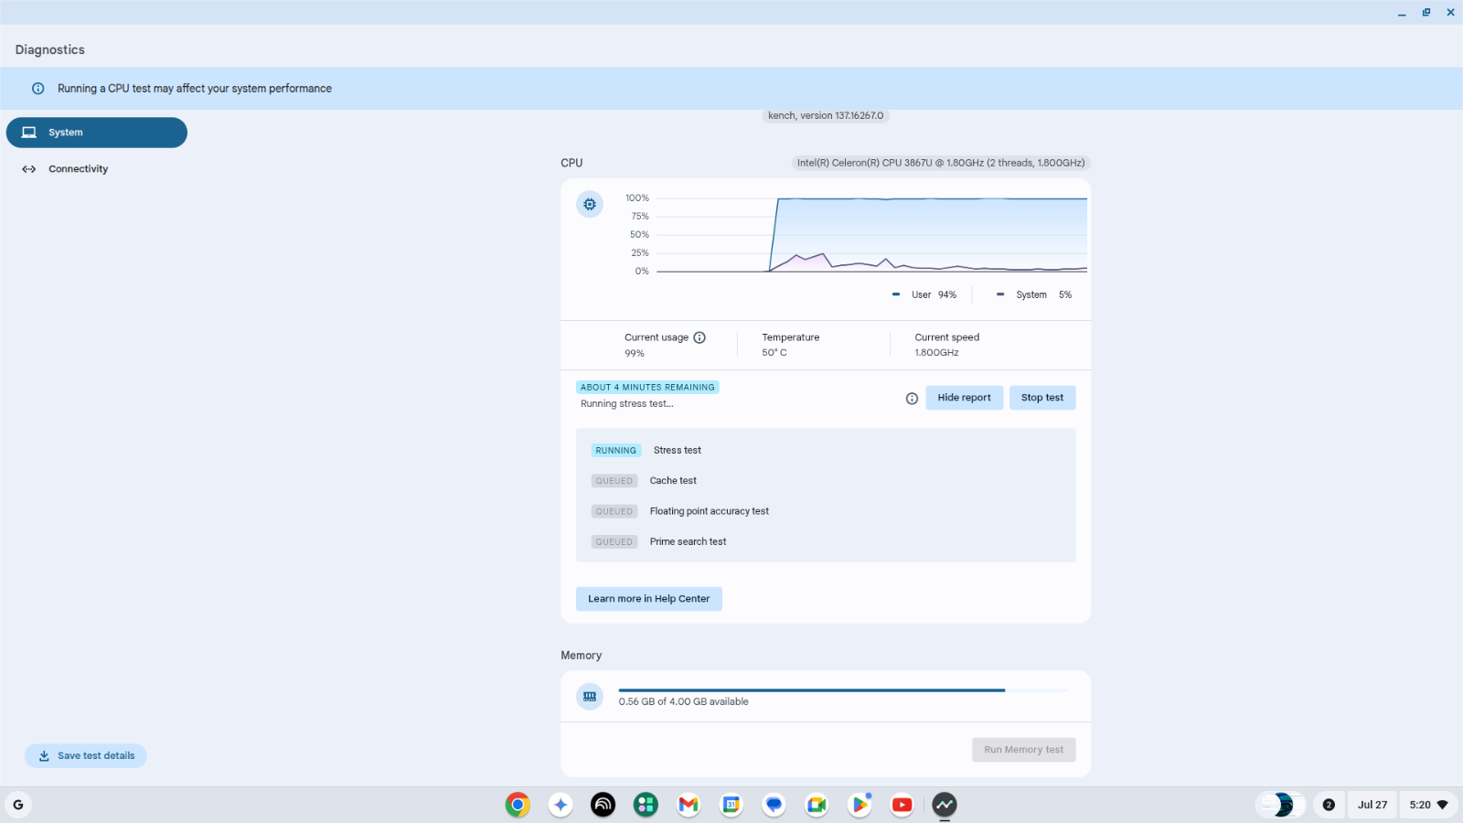Open Google Play Store from the shelf
The image size is (1463, 823).
coord(860,805)
